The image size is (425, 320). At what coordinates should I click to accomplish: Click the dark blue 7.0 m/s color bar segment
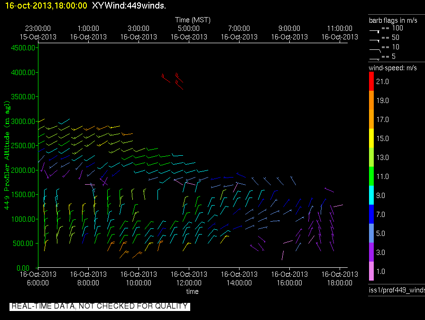pyautogui.click(x=371, y=214)
